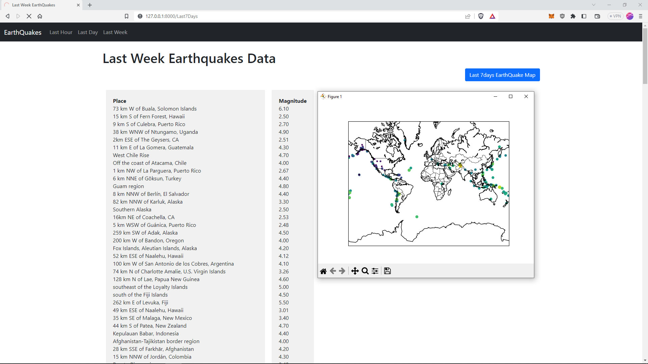This screenshot has height=364, width=648.
Task: Select the Pan/Move tool on the figure toolbar
Action: (x=355, y=271)
